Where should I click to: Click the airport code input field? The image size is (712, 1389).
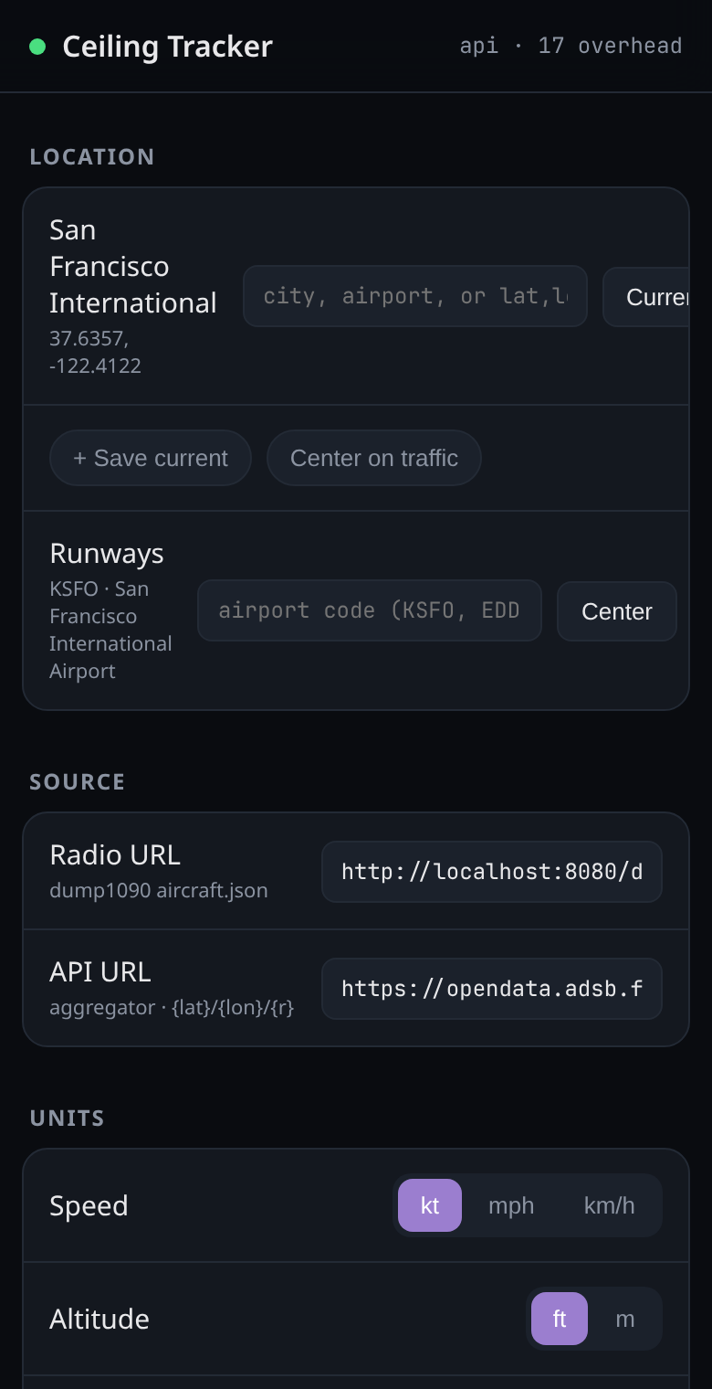point(370,610)
